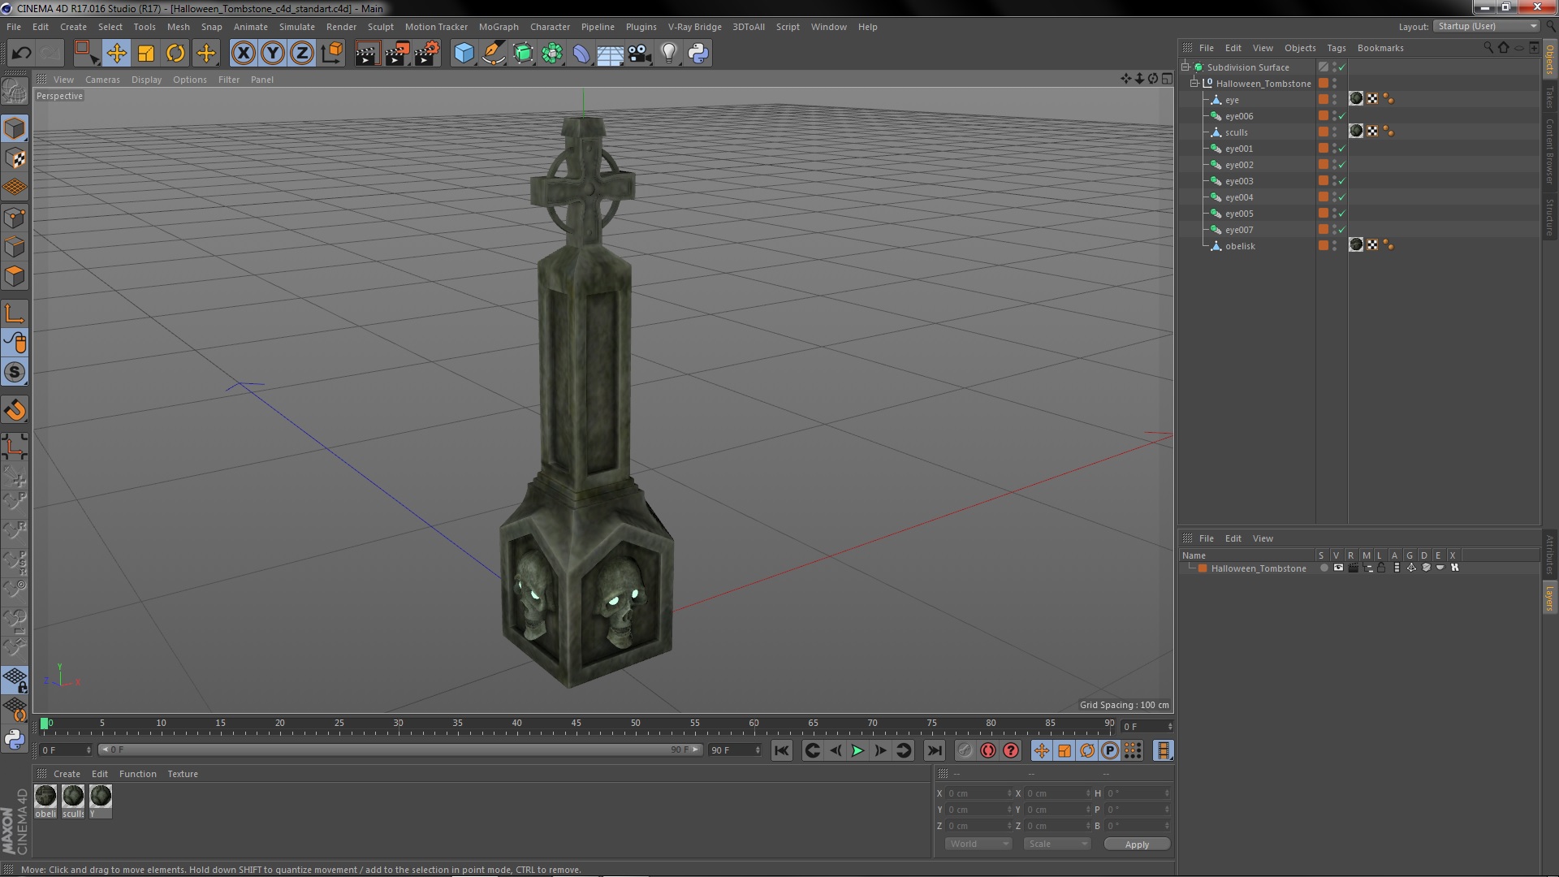Click the magnet tool in left sidebar
Image resolution: width=1559 pixels, height=877 pixels.
coord(15,411)
